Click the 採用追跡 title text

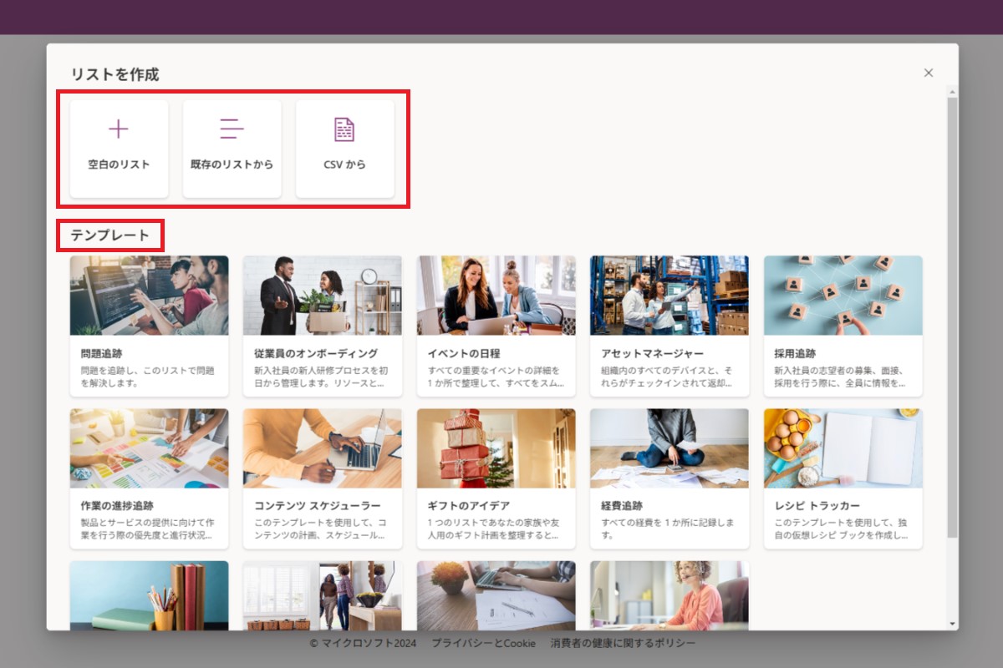795,353
